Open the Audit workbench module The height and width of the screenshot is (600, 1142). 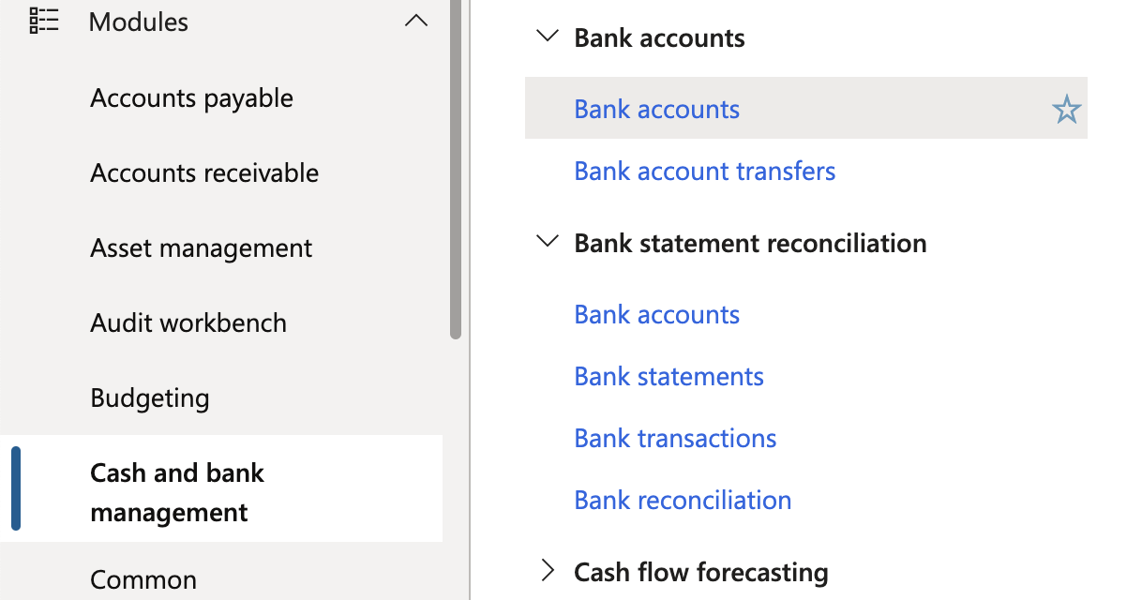[188, 322]
